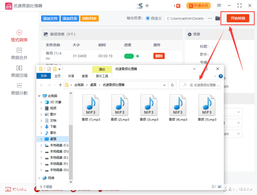Click the Explorer search box
The height and width of the screenshot is (195, 257).
[x=200, y=85]
